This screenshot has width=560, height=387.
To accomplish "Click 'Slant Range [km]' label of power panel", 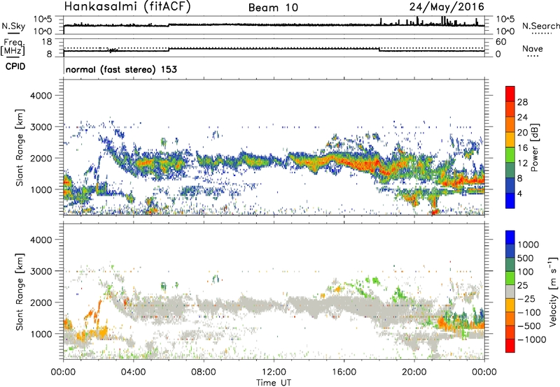I will 20,147.
